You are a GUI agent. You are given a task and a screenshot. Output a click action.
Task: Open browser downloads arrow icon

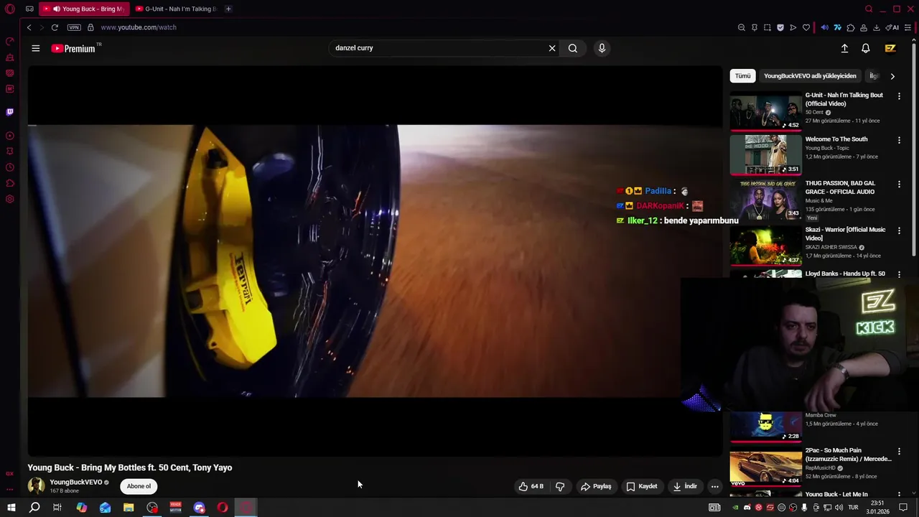pos(877,27)
